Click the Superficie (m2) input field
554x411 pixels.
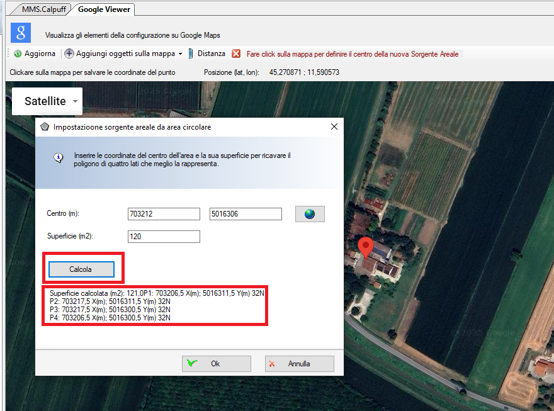pyautogui.click(x=164, y=237)
